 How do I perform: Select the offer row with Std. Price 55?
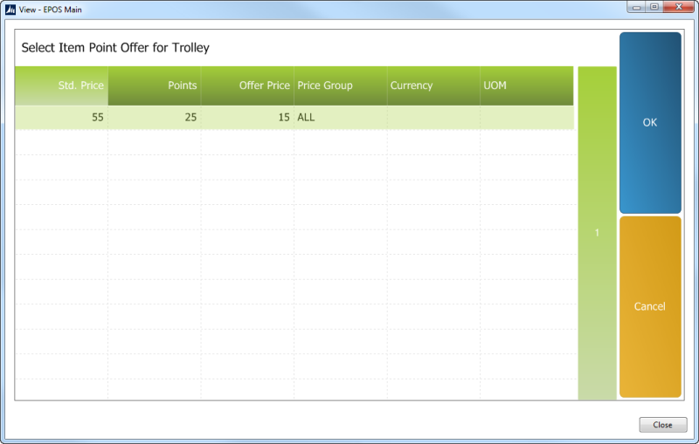point(294,118)
